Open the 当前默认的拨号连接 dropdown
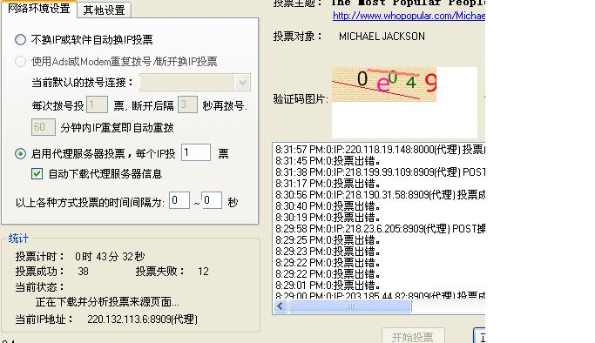 pyautogui.click(x=195, y=82)
